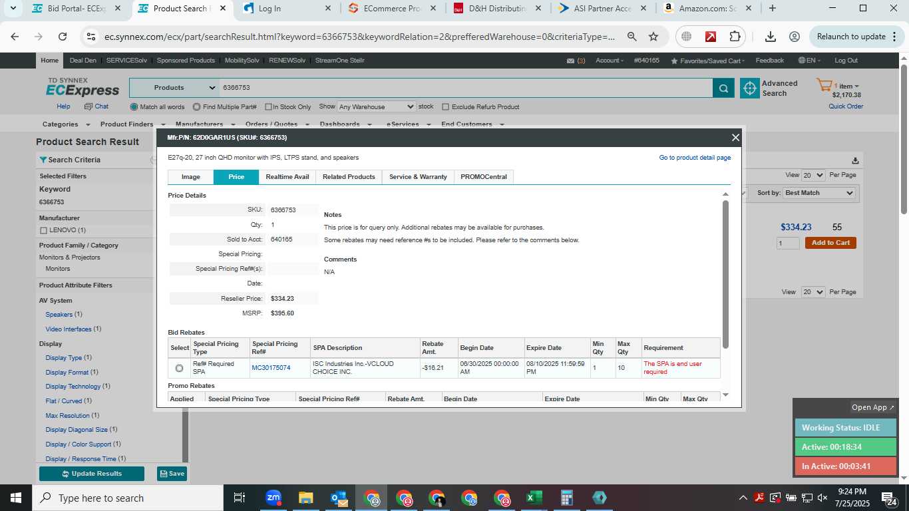
Task: Open the Sort by Best Match dropdown
Action: click(x=819, y=193)
